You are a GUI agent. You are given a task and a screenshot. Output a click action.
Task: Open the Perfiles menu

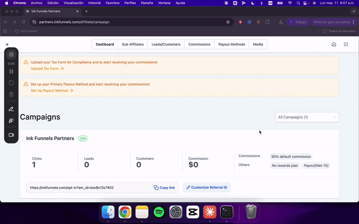(130, 3)
